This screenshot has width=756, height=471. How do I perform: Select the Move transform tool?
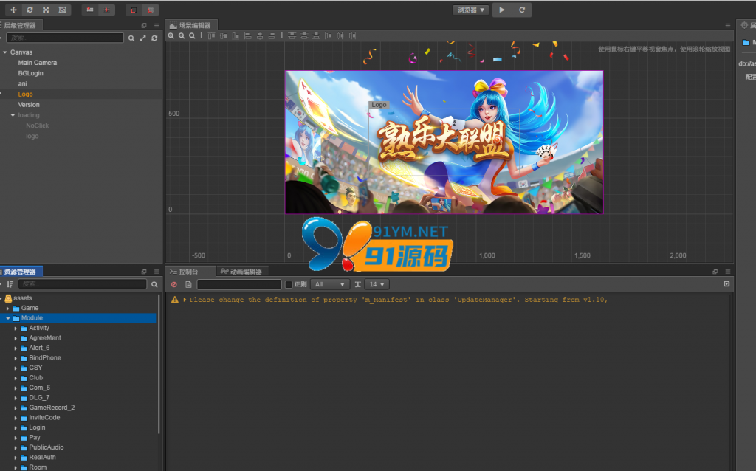[13, 10]
